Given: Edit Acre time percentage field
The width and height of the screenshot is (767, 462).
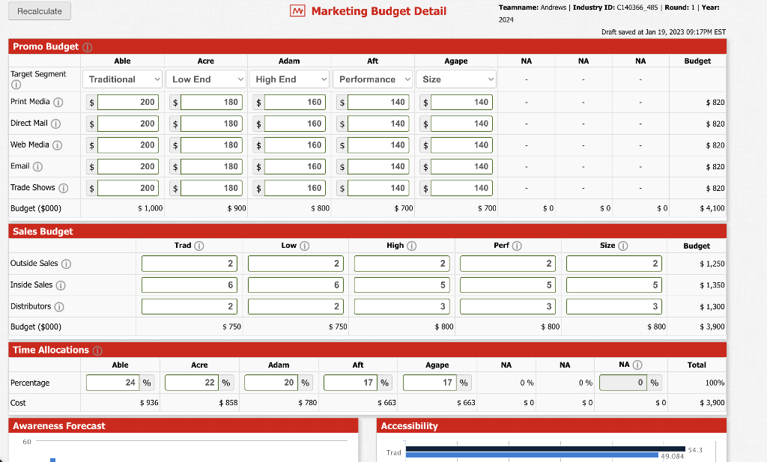Looking at the screenshot, I should (x=192, y=383).
